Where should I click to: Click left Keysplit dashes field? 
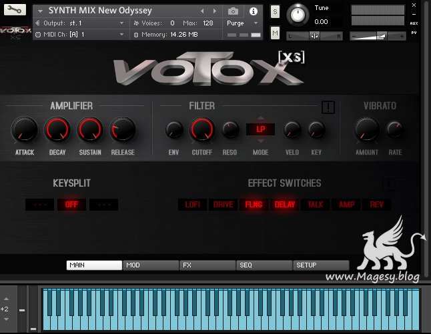39,205
